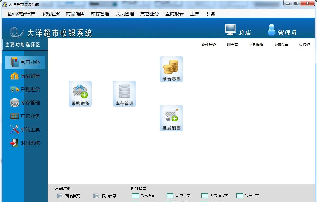The height and width of the screenshot is (210, 317).
Task: Click 退出系统 exit door icon
Action: point(14,143)
